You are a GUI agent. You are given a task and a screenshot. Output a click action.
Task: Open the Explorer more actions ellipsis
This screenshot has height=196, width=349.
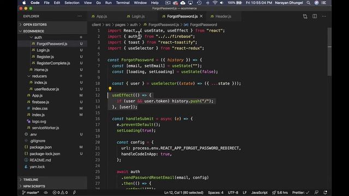click(x=80, y=16)
